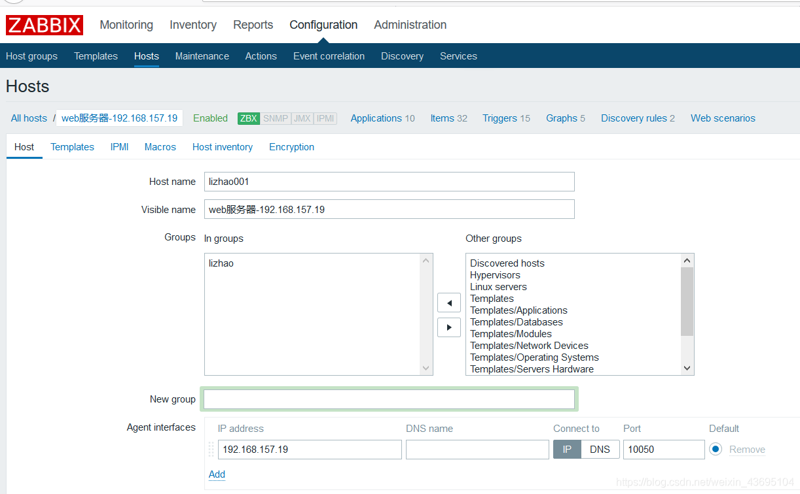Switch to the IPMI tab
This screenshot has width=800, height=494.
pos(120,147)
